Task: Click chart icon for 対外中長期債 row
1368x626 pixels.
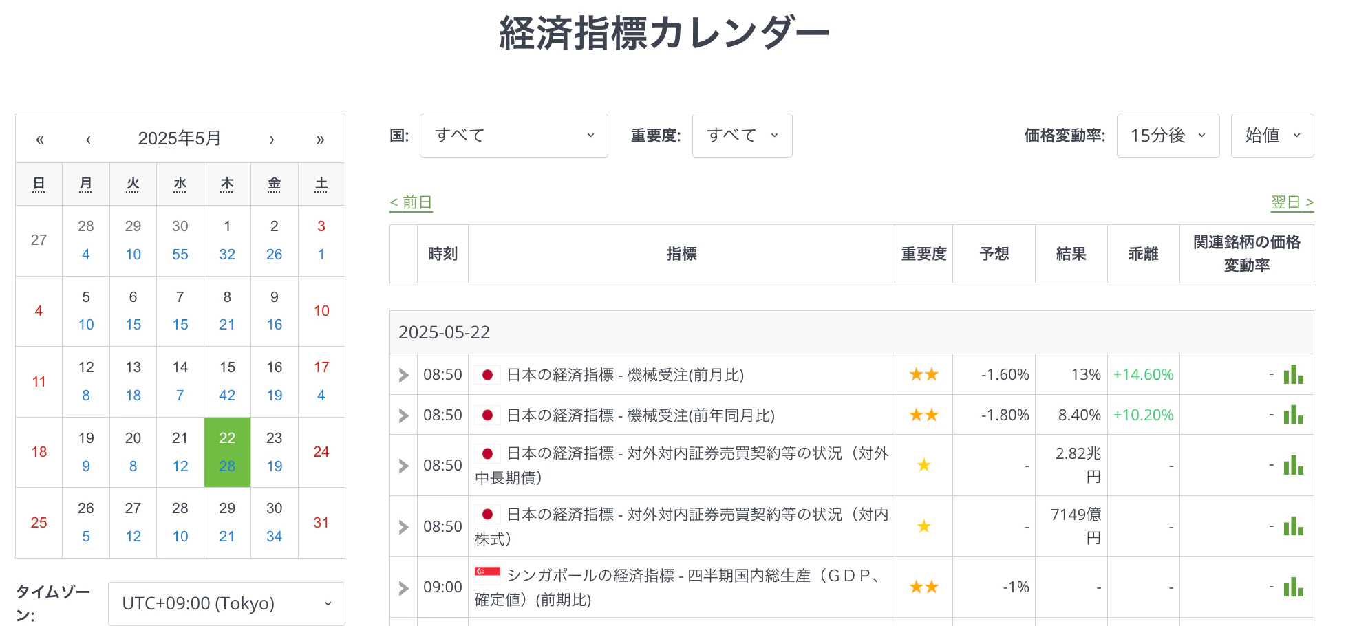Action: tap(1293, 466)
